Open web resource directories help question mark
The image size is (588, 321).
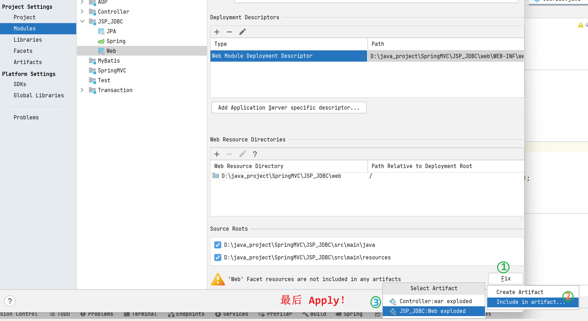[x=255, y=154]
